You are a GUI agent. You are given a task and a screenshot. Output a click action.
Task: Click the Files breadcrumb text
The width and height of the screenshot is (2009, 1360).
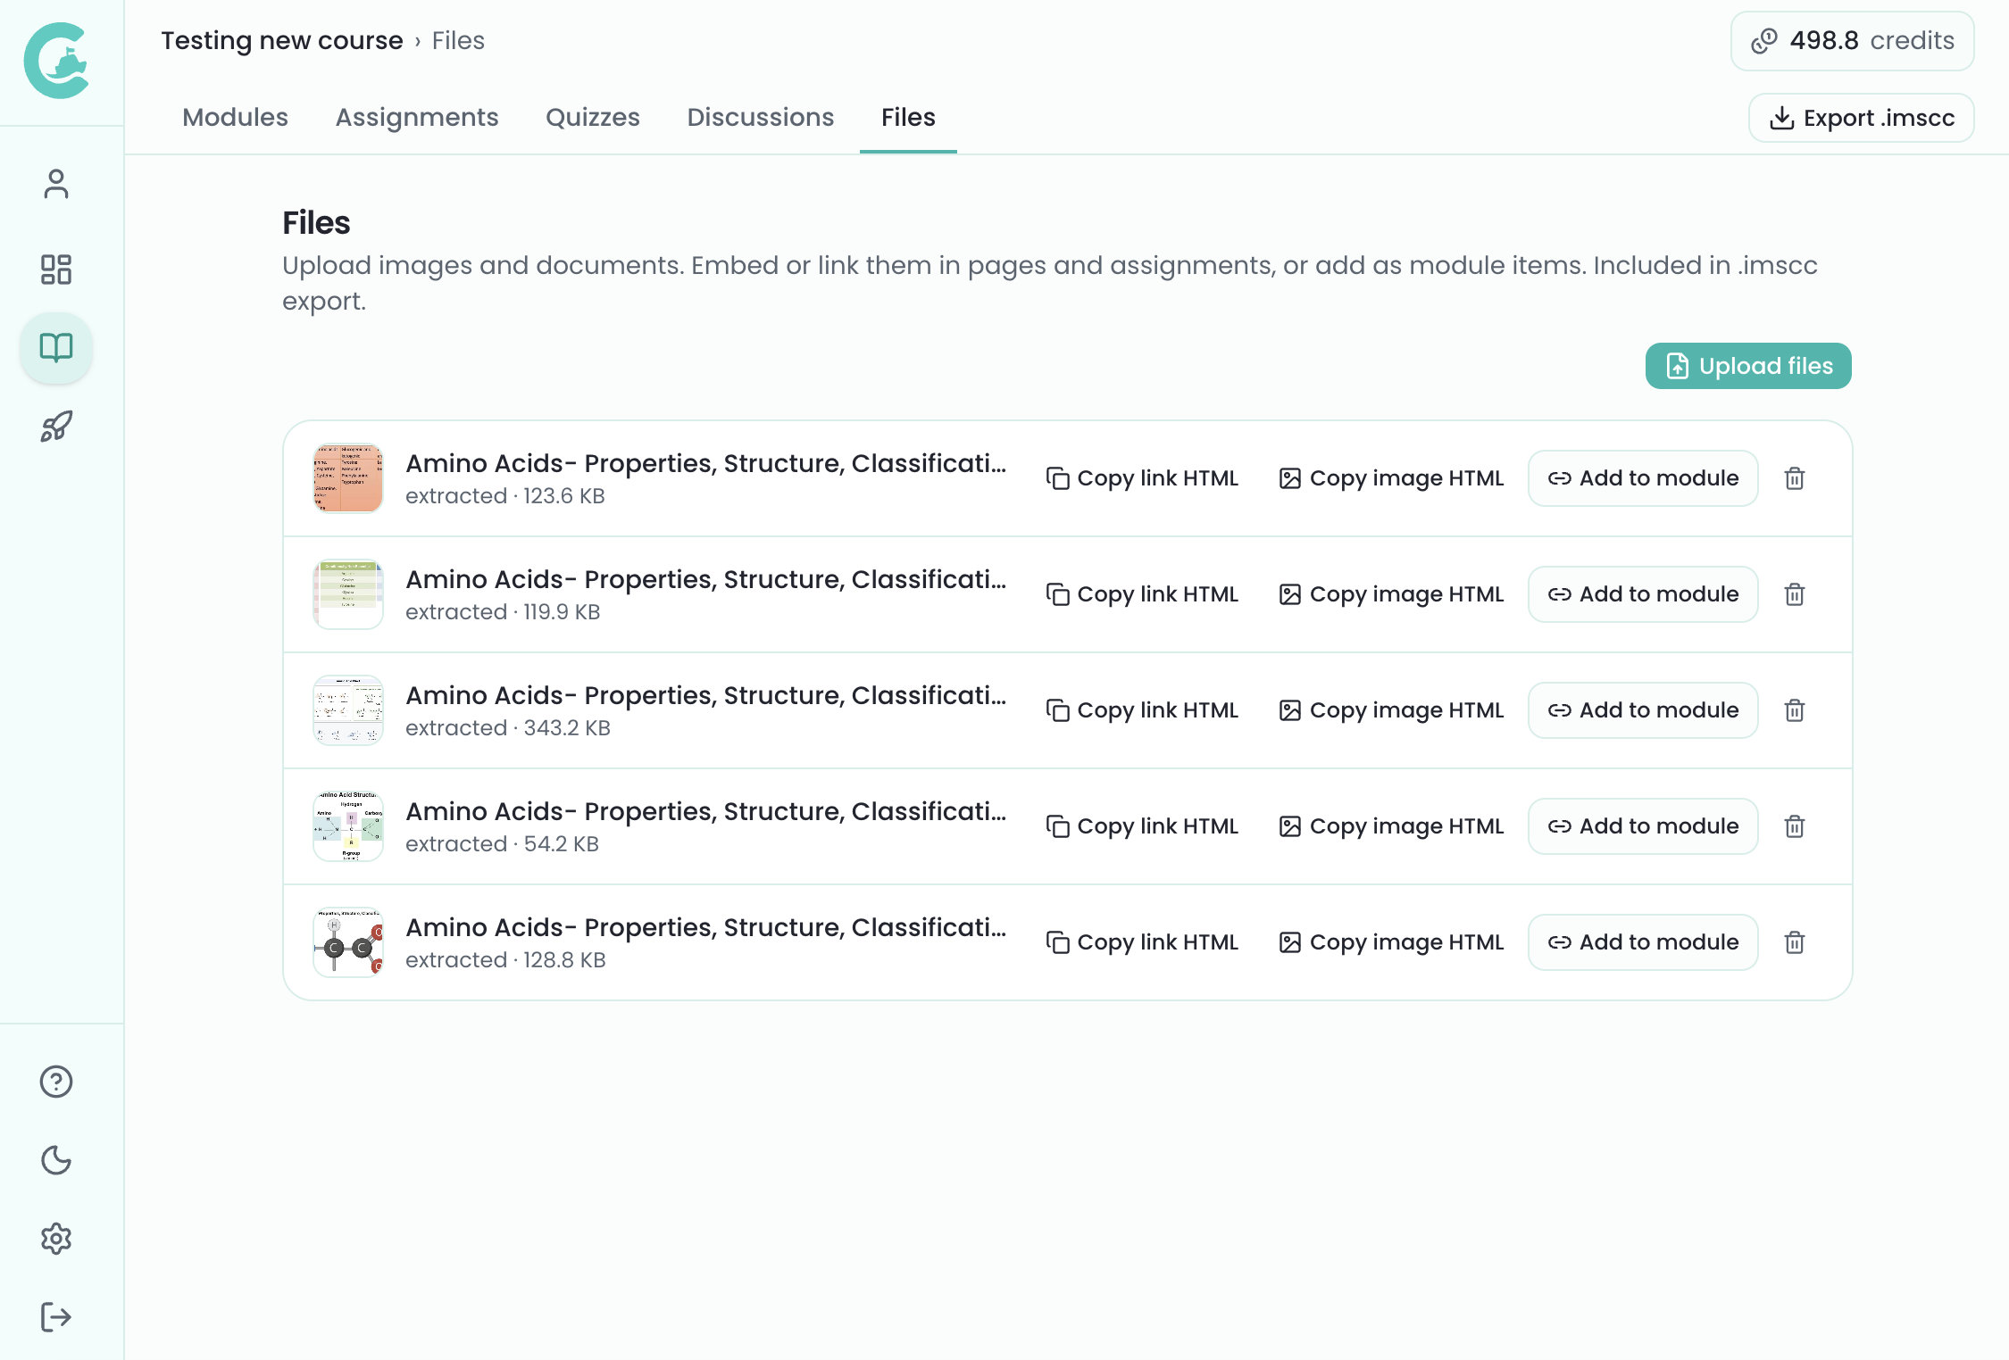458,41
